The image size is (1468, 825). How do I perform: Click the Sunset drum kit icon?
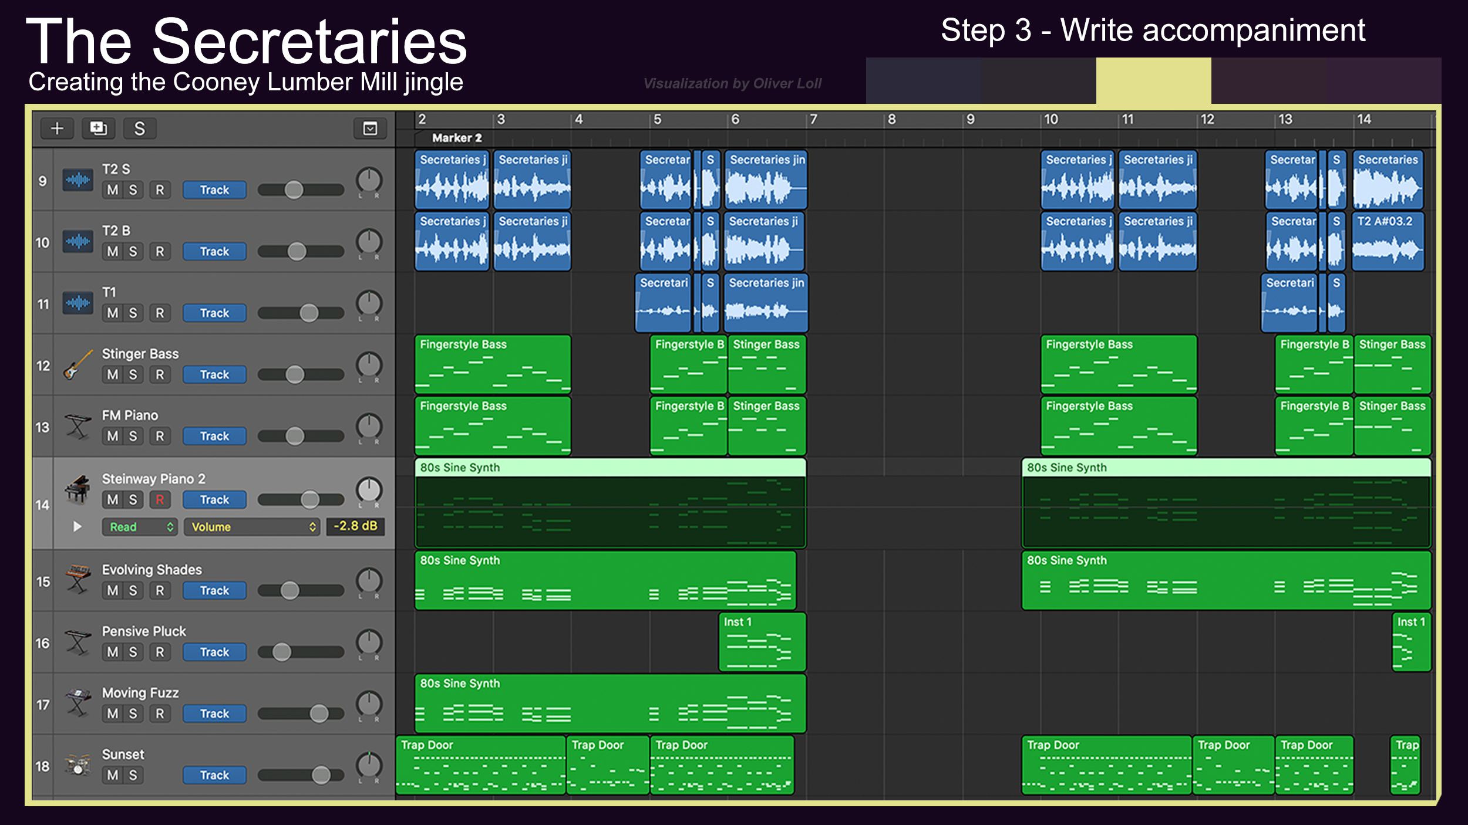pos(78,765)
